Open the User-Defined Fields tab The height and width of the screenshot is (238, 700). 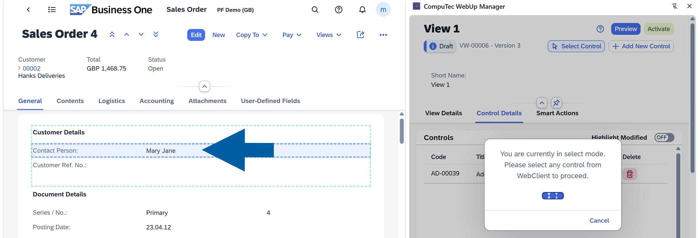coord(271,101)
